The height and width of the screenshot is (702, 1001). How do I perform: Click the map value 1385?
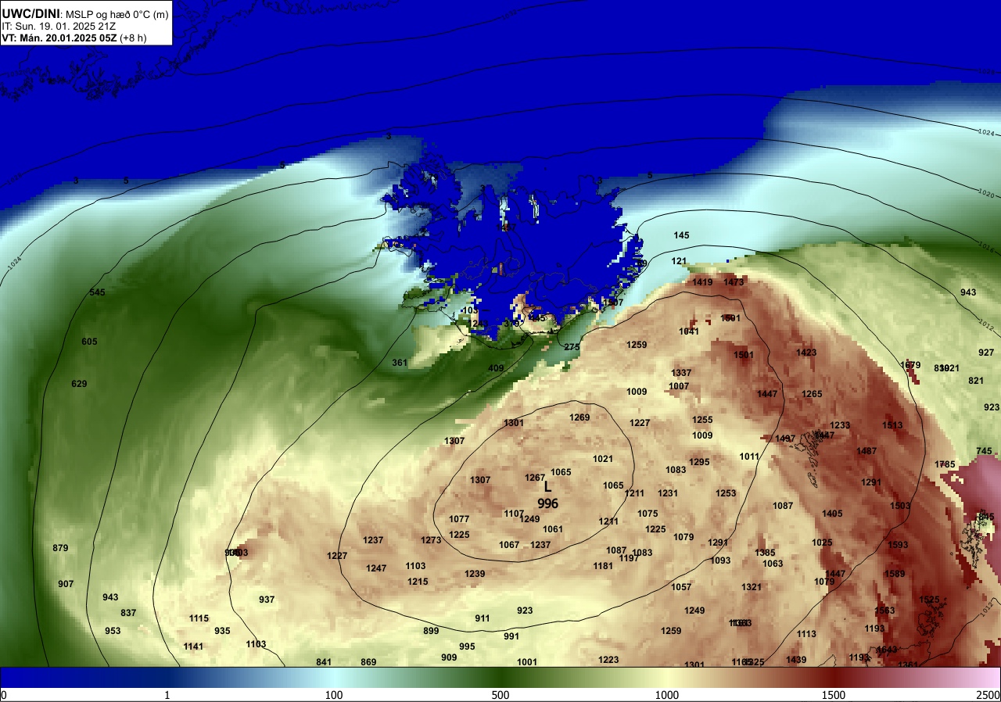[x=765, y=553]
